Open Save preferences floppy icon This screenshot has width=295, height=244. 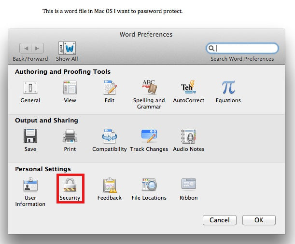coord(30,137)
